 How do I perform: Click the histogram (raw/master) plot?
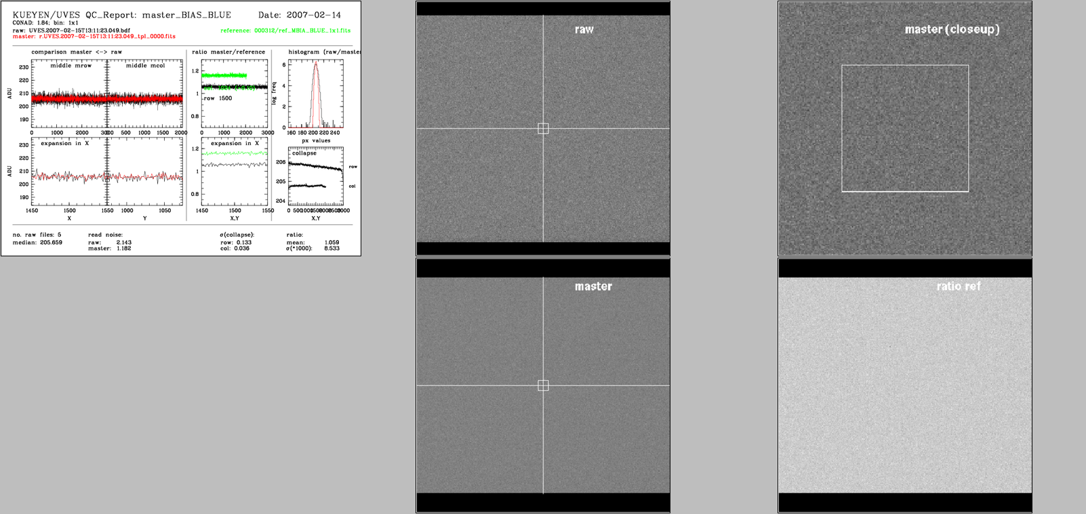(316, 94)
